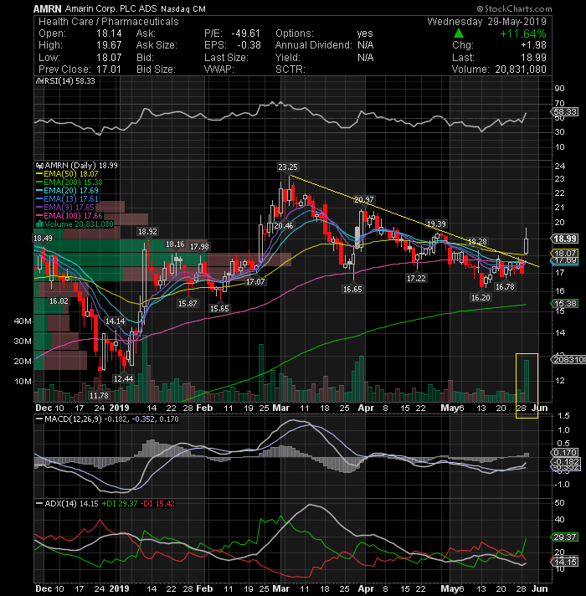The width and height of the screenshot is (586, 596).
Task: Click the 0.170 MACD histogram tag
Action: 565,452
